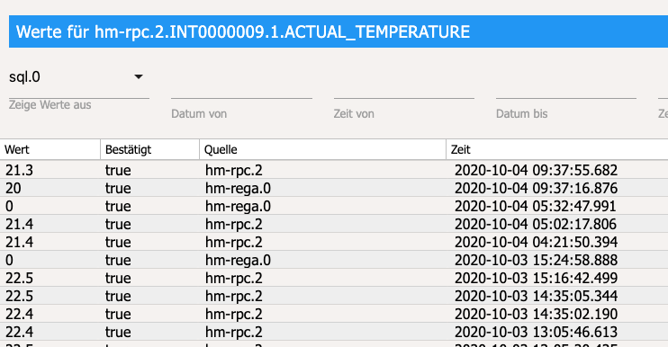
Task: Sort by the Bestätigt column header
Action: click(150, 150)
